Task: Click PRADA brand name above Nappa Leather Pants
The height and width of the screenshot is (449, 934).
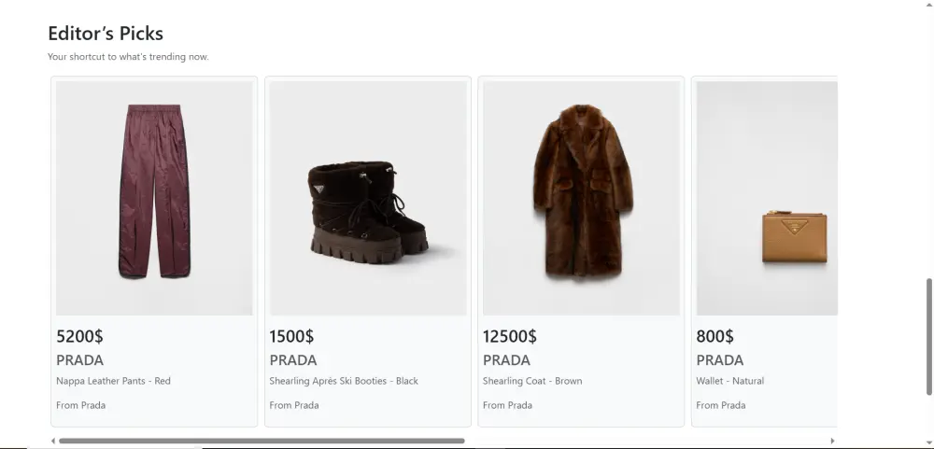Action: pos(80,360)
